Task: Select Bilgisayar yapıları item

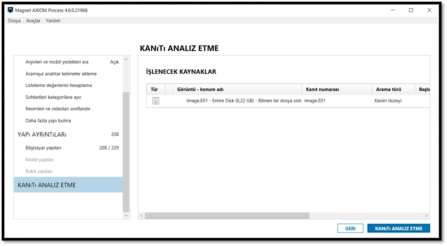Action: [x=43, y=148]
